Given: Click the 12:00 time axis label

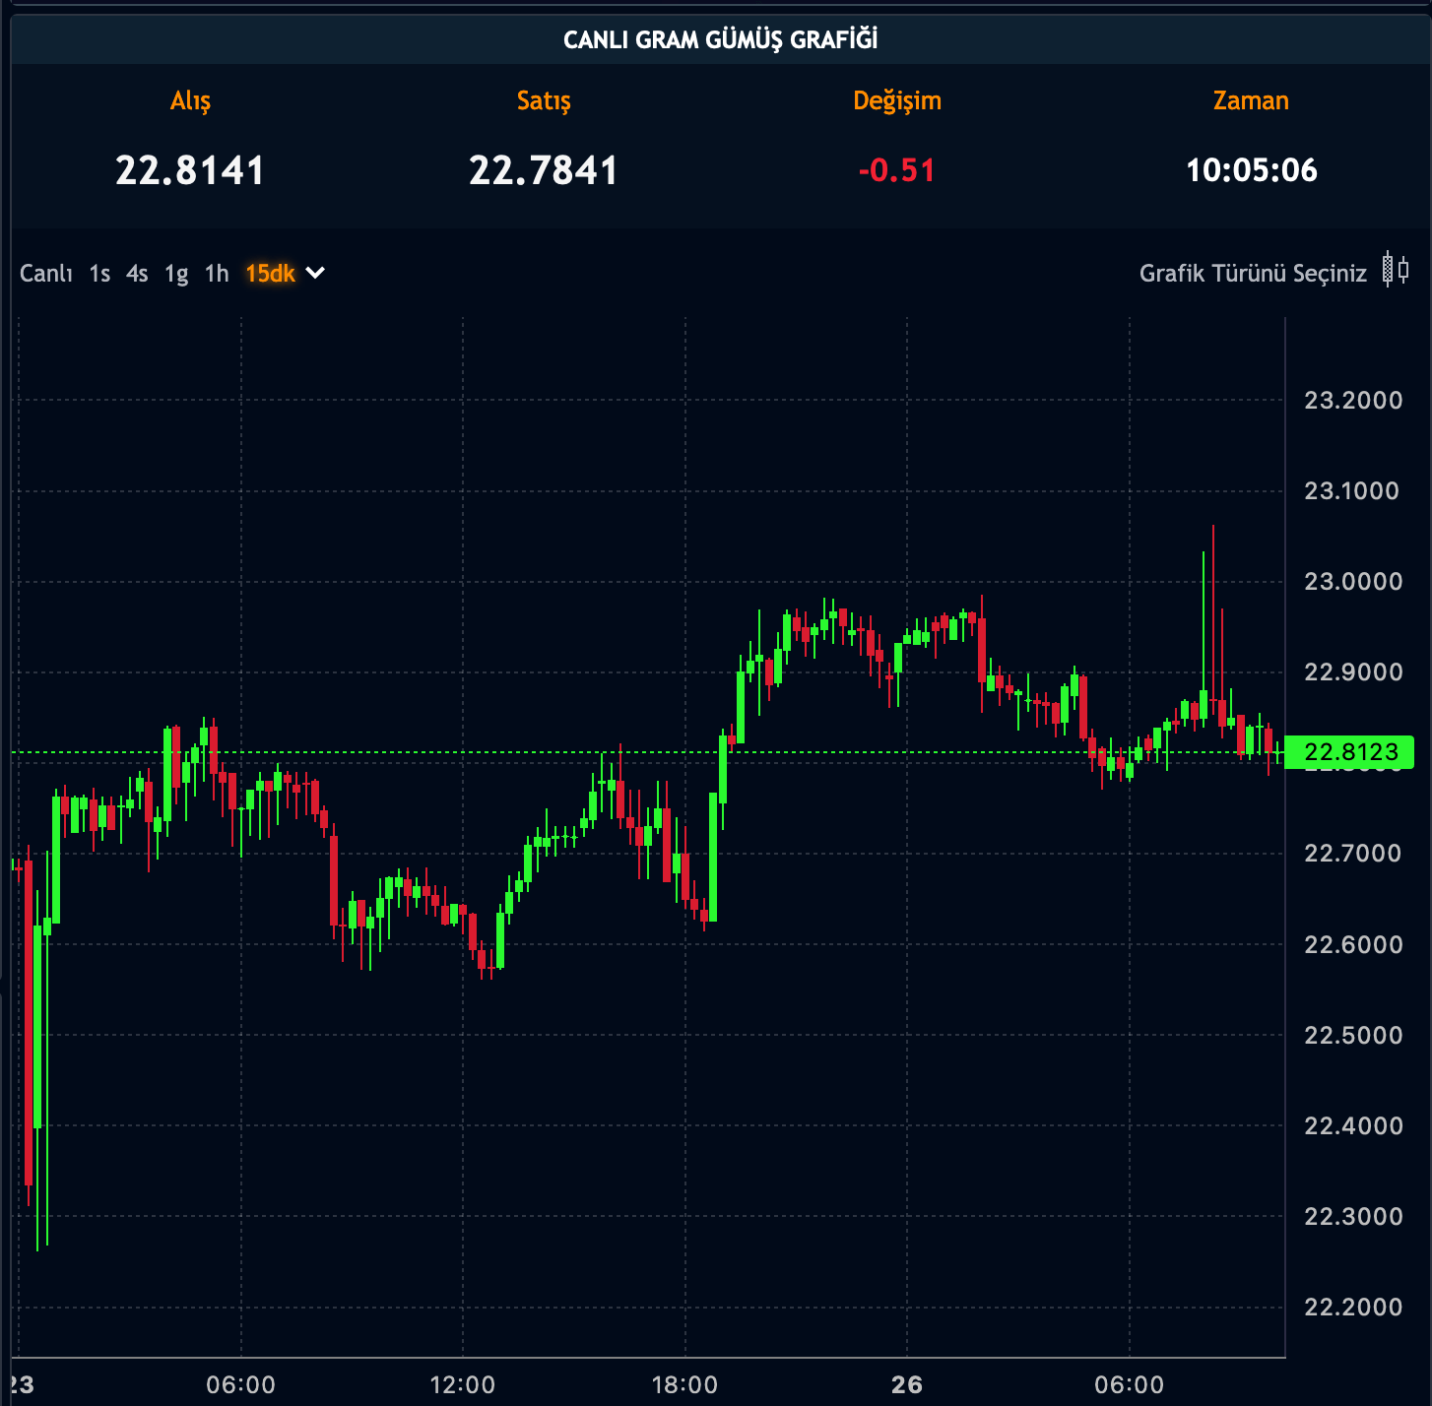Looking at the screenshot, I should coord(463,1385).
